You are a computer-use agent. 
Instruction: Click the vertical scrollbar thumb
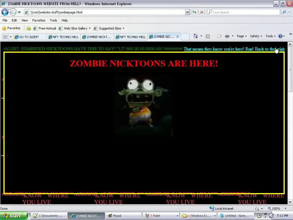290,69
